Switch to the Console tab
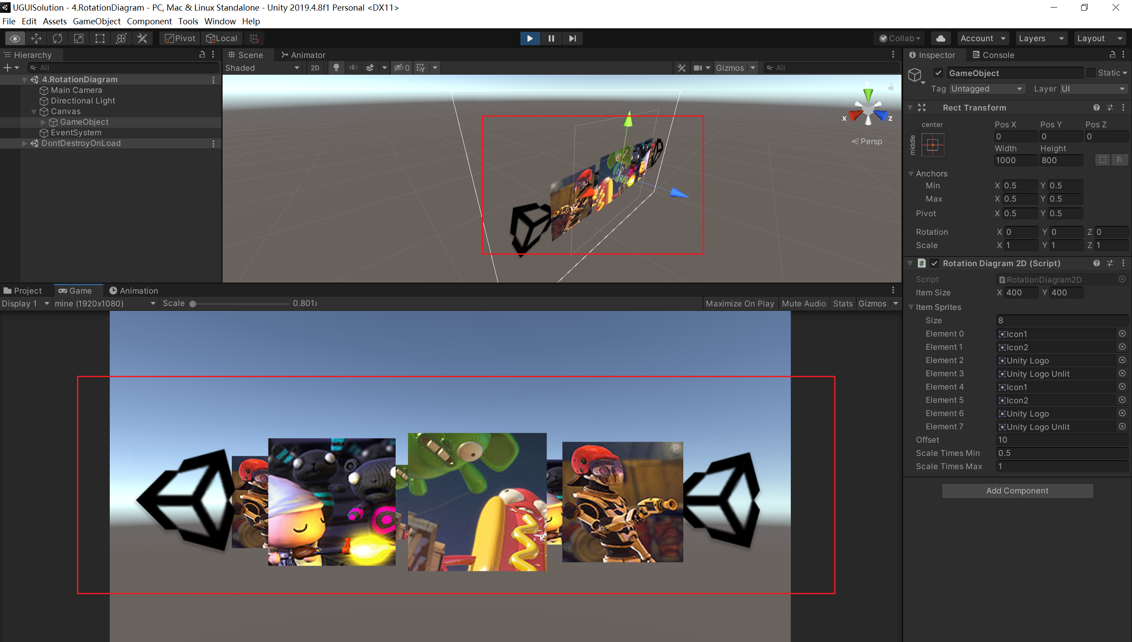The width and height of the screenshot is (1132, 642). 993,55
